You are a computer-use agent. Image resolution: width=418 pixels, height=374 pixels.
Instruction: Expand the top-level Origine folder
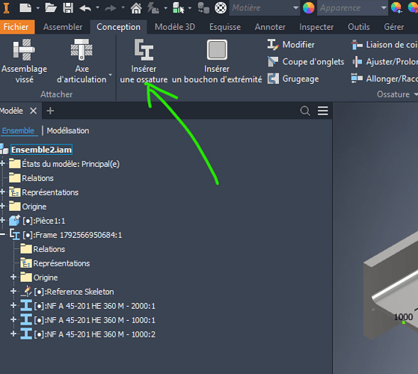pyautogui.click(x=2, y=206)
